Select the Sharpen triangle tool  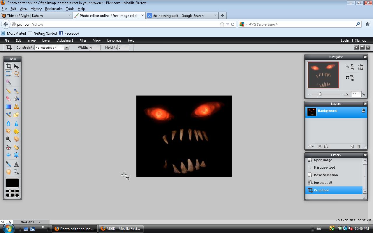tap(16, 123)
